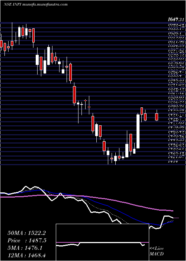The image size is (186, 261).
Task: Click the tallest white candlestick of the rally
Action: [x=138, y=131]
